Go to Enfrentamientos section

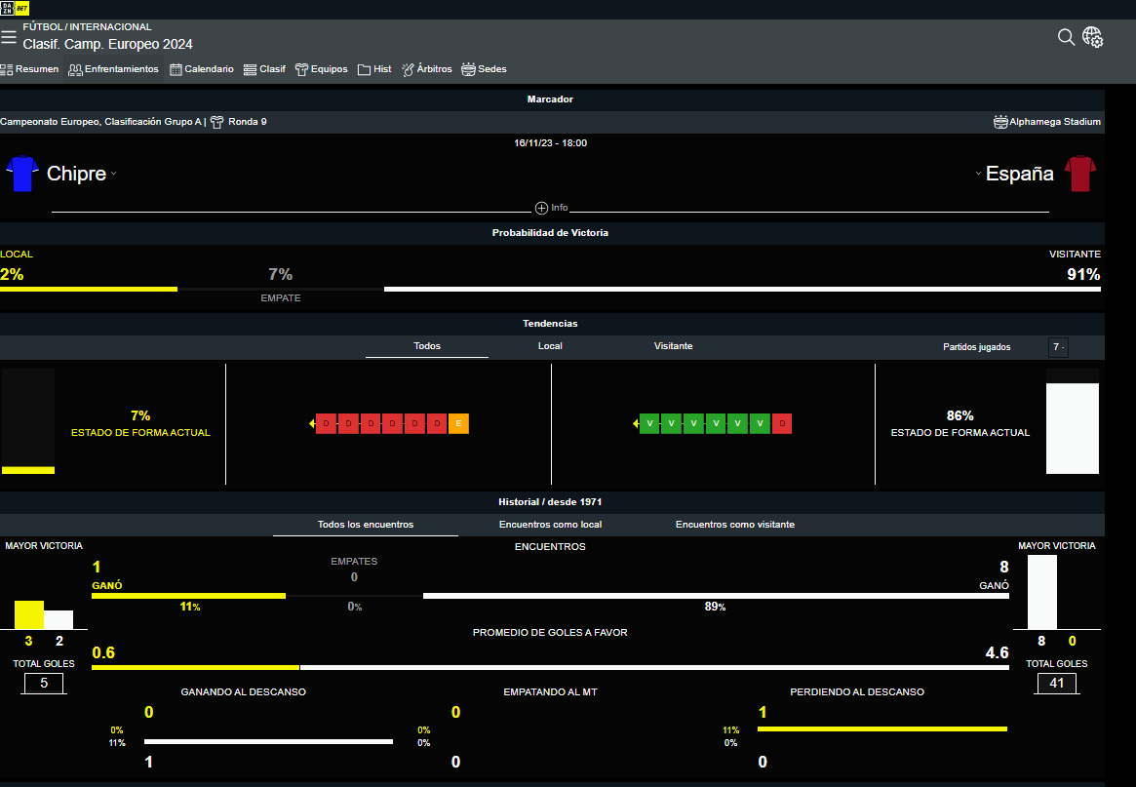(113, 69)
